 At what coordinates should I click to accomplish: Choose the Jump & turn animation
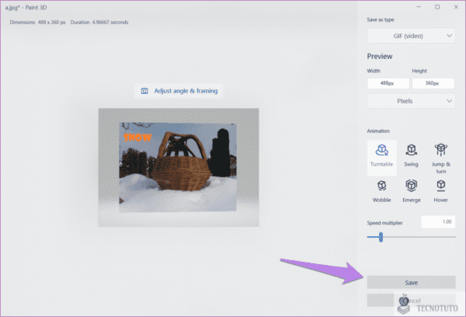pos(440,158)
